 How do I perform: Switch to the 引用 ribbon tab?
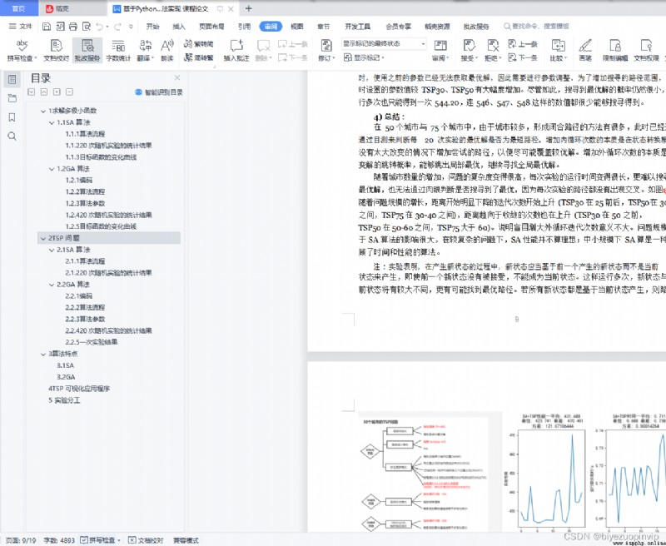(244, 27)
